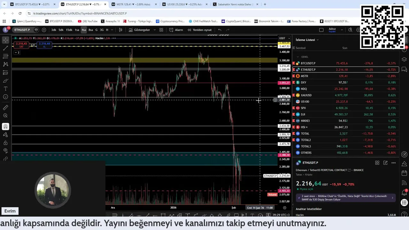Image resolution: width=409 pixels, height=230 pixels.
Task: Redo chart action
Action: pyautogui.click(x=228, y=30)
